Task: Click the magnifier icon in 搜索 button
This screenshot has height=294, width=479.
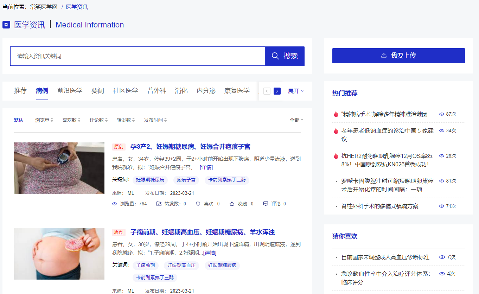Action: click(275, 56)
